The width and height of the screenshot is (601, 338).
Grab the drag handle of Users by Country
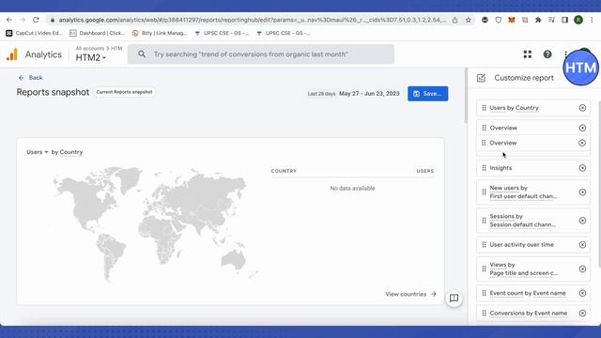click(x=484, y=108)
